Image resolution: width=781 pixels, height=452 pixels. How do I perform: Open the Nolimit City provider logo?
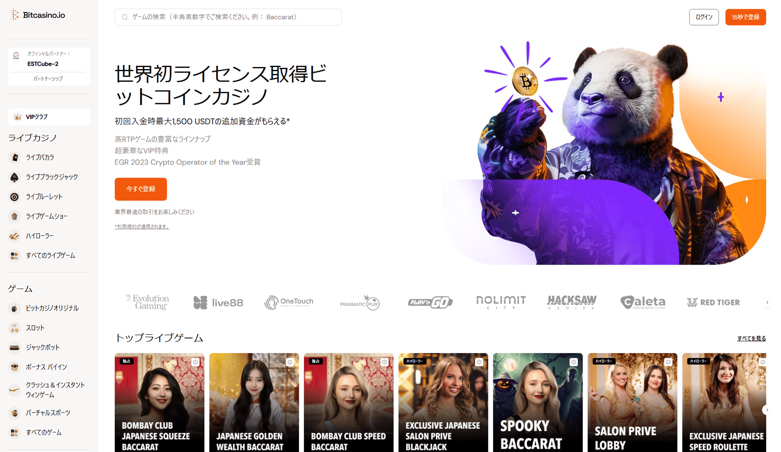point(501,302)
